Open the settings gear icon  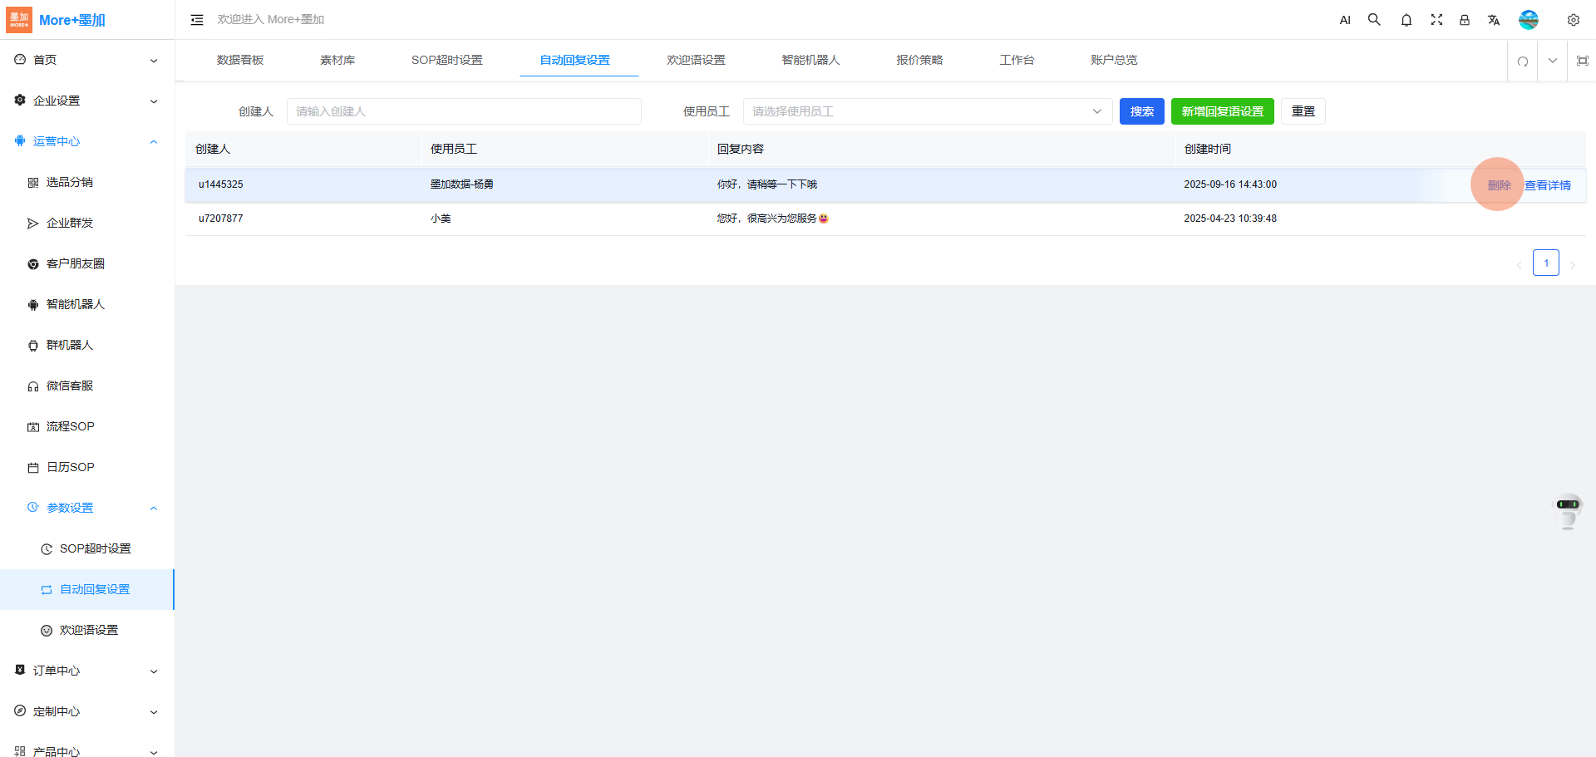point(1573,20)
